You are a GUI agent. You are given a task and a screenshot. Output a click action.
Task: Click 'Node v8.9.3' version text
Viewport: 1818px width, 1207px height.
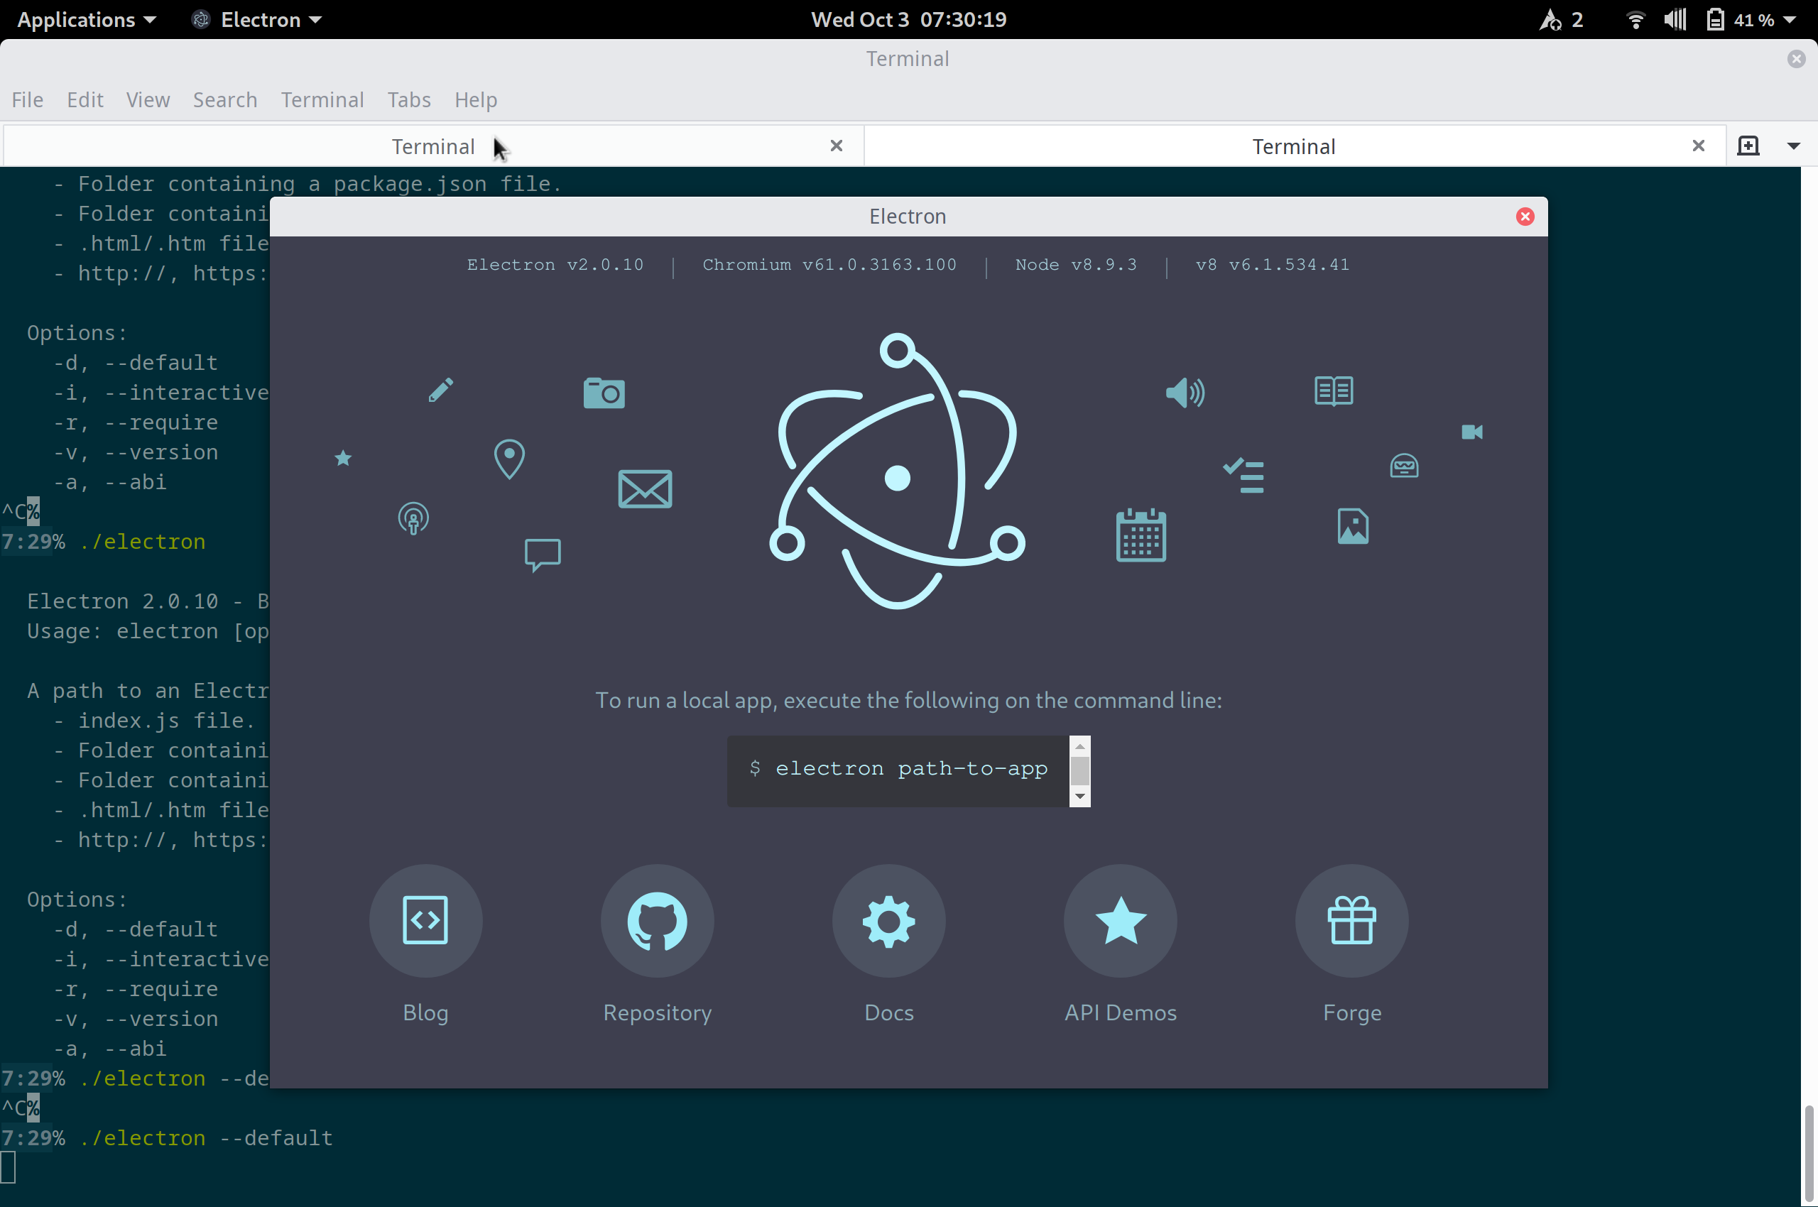tap(1076, 265)
